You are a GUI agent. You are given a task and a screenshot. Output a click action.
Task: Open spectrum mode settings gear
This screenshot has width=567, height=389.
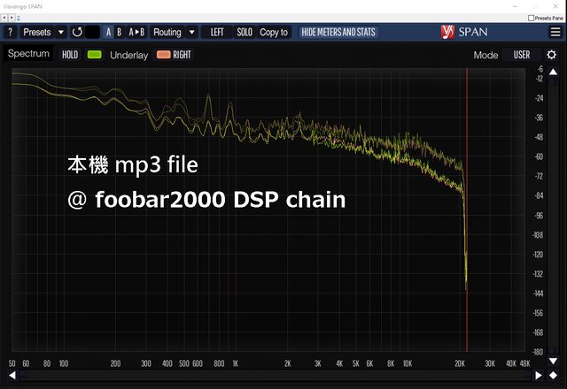(552, 55)
